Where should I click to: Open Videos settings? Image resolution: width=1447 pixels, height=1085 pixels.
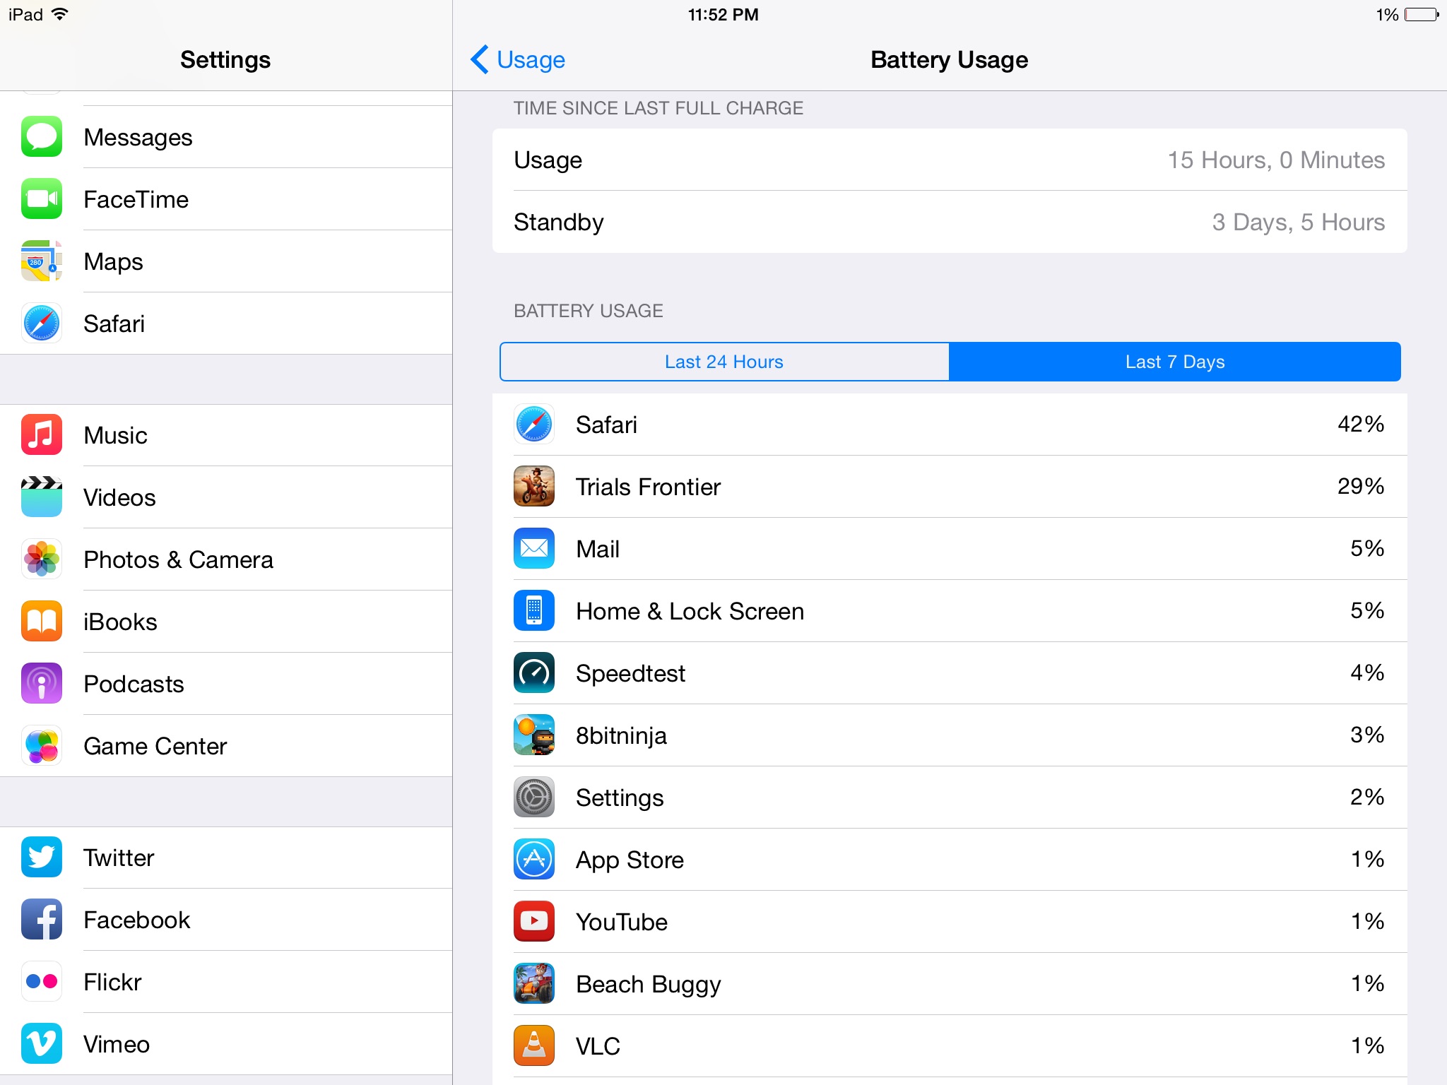226,497
